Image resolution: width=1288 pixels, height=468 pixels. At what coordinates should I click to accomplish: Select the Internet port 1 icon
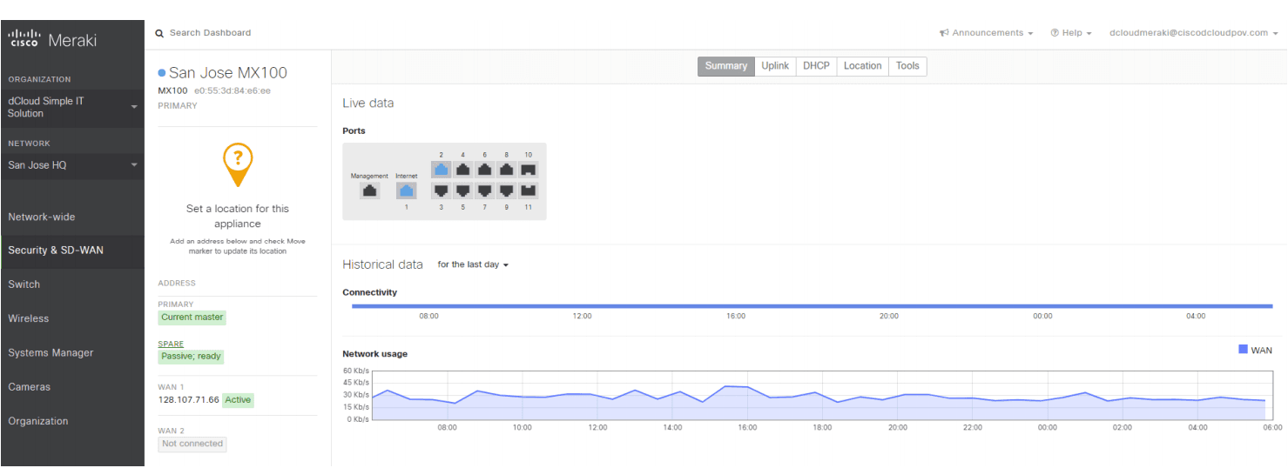coord(407,190)
